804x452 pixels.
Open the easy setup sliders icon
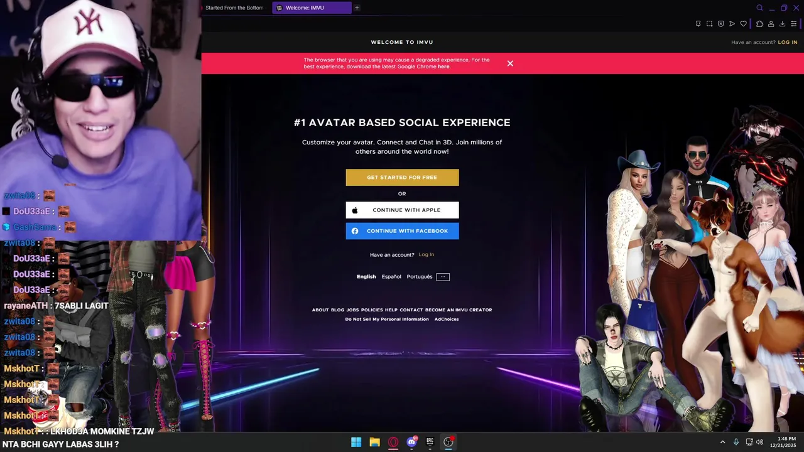(793, 24)
